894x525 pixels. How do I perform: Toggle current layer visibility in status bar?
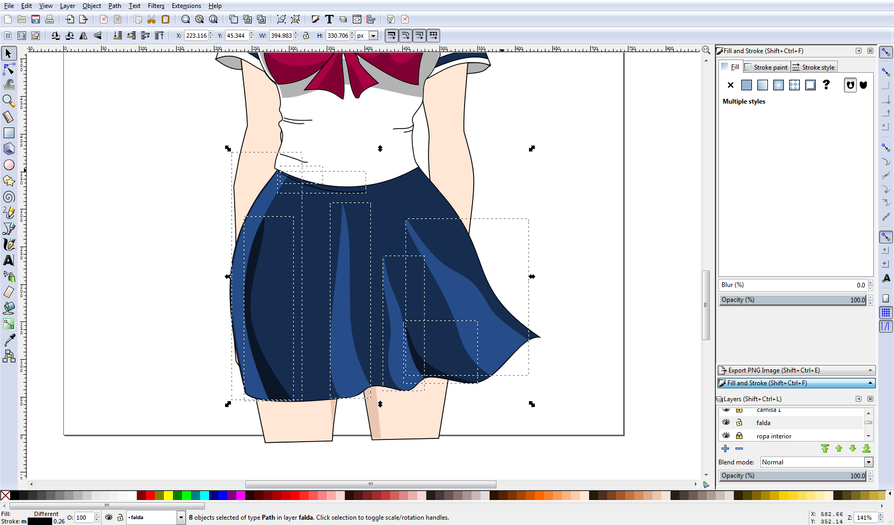pyautogui.click(x=109, y=517)
